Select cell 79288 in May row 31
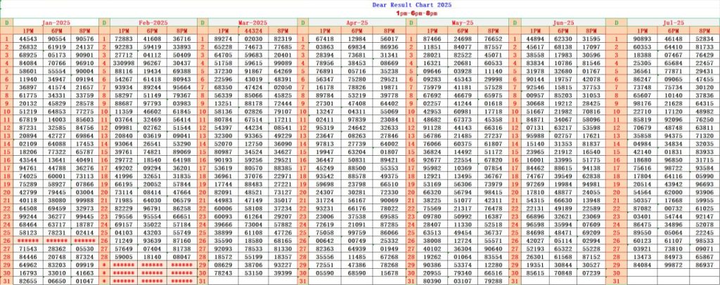720x285 pixels. (x=493, y=281)
